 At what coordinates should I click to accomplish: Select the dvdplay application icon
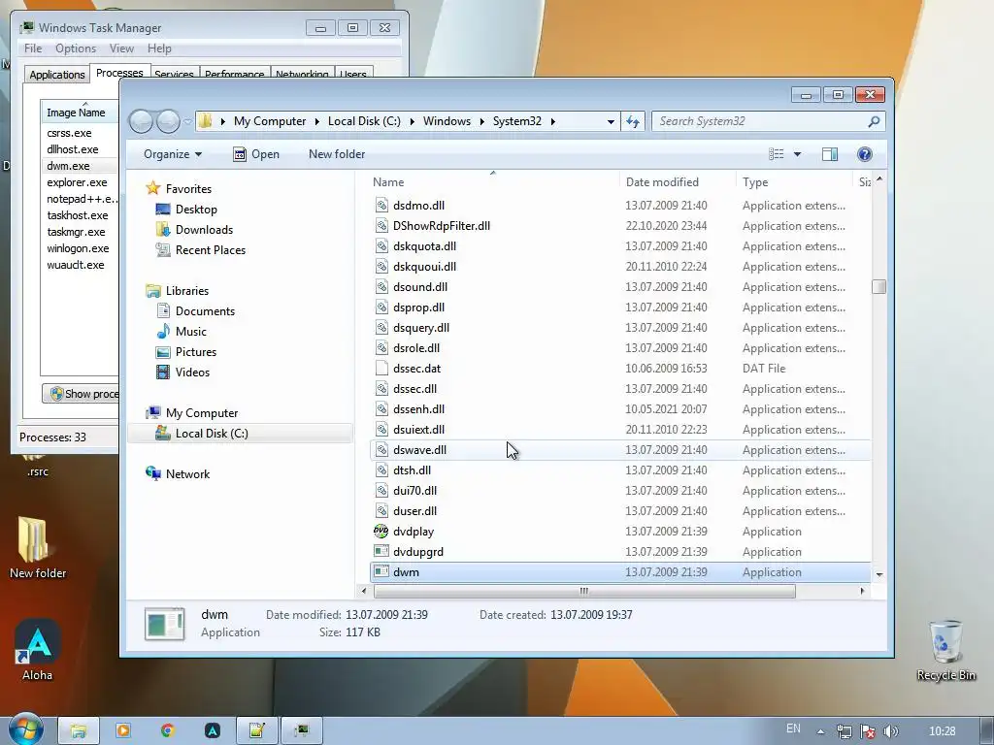click(x=381, y=531)
